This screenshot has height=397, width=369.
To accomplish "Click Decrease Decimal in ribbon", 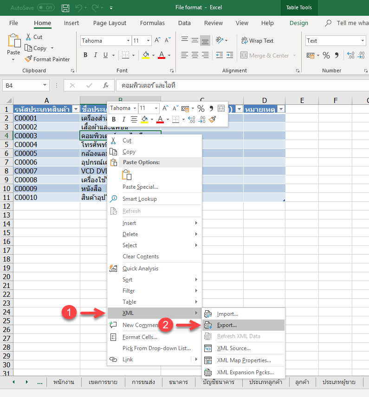I will tap(361, 55).
